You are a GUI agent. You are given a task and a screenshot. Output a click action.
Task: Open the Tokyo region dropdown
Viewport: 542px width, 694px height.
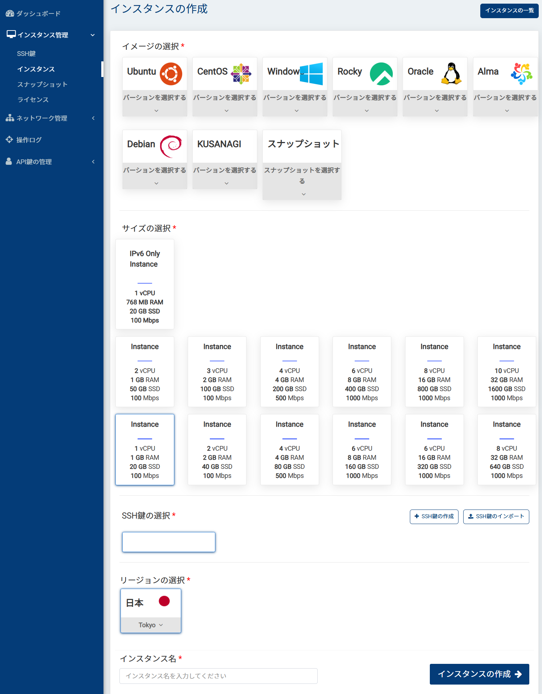click(151, 625)
